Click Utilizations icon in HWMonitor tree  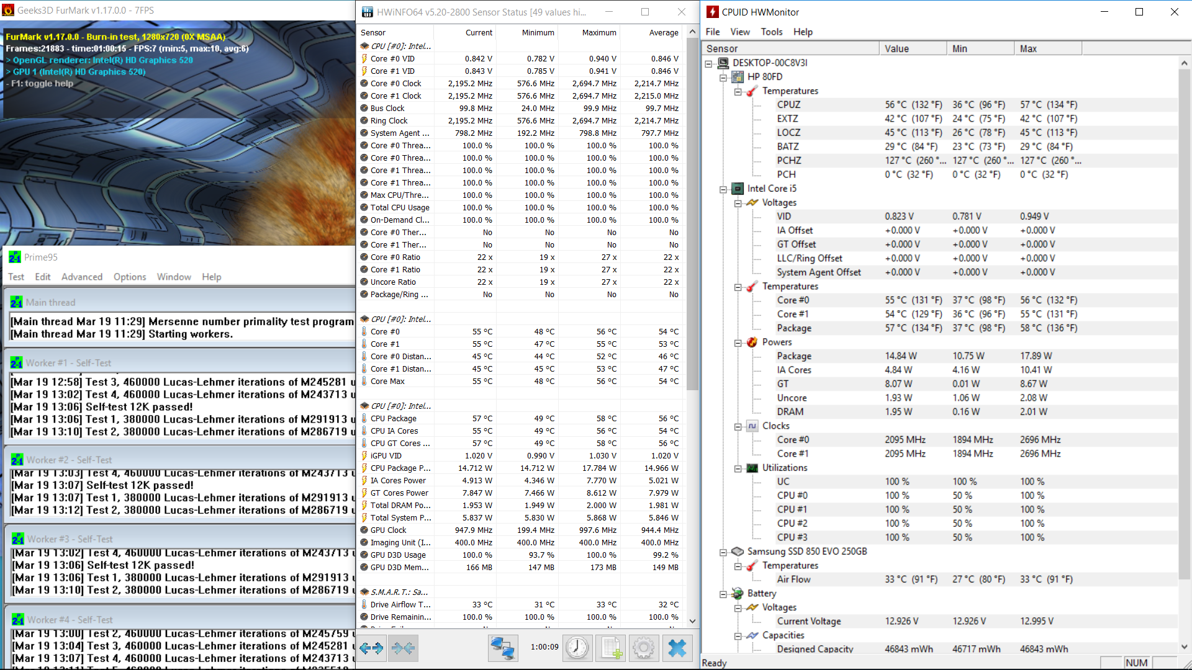pyautogui.click(x=752, y=468)
